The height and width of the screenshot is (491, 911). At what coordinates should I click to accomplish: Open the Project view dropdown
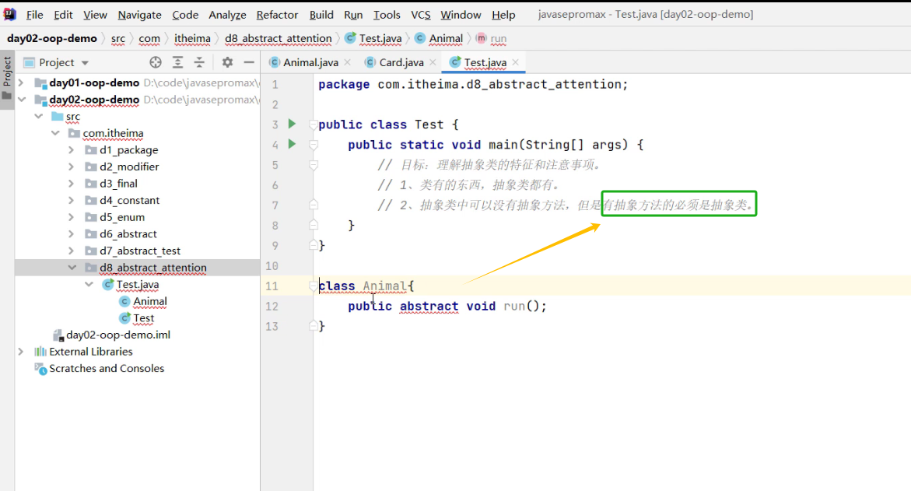click(x=85, y=63)
